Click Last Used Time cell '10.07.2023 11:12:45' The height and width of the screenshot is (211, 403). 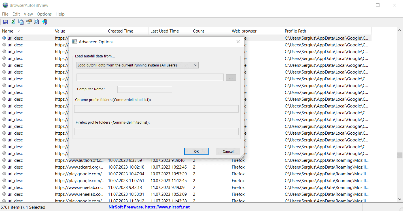point(169,180)
